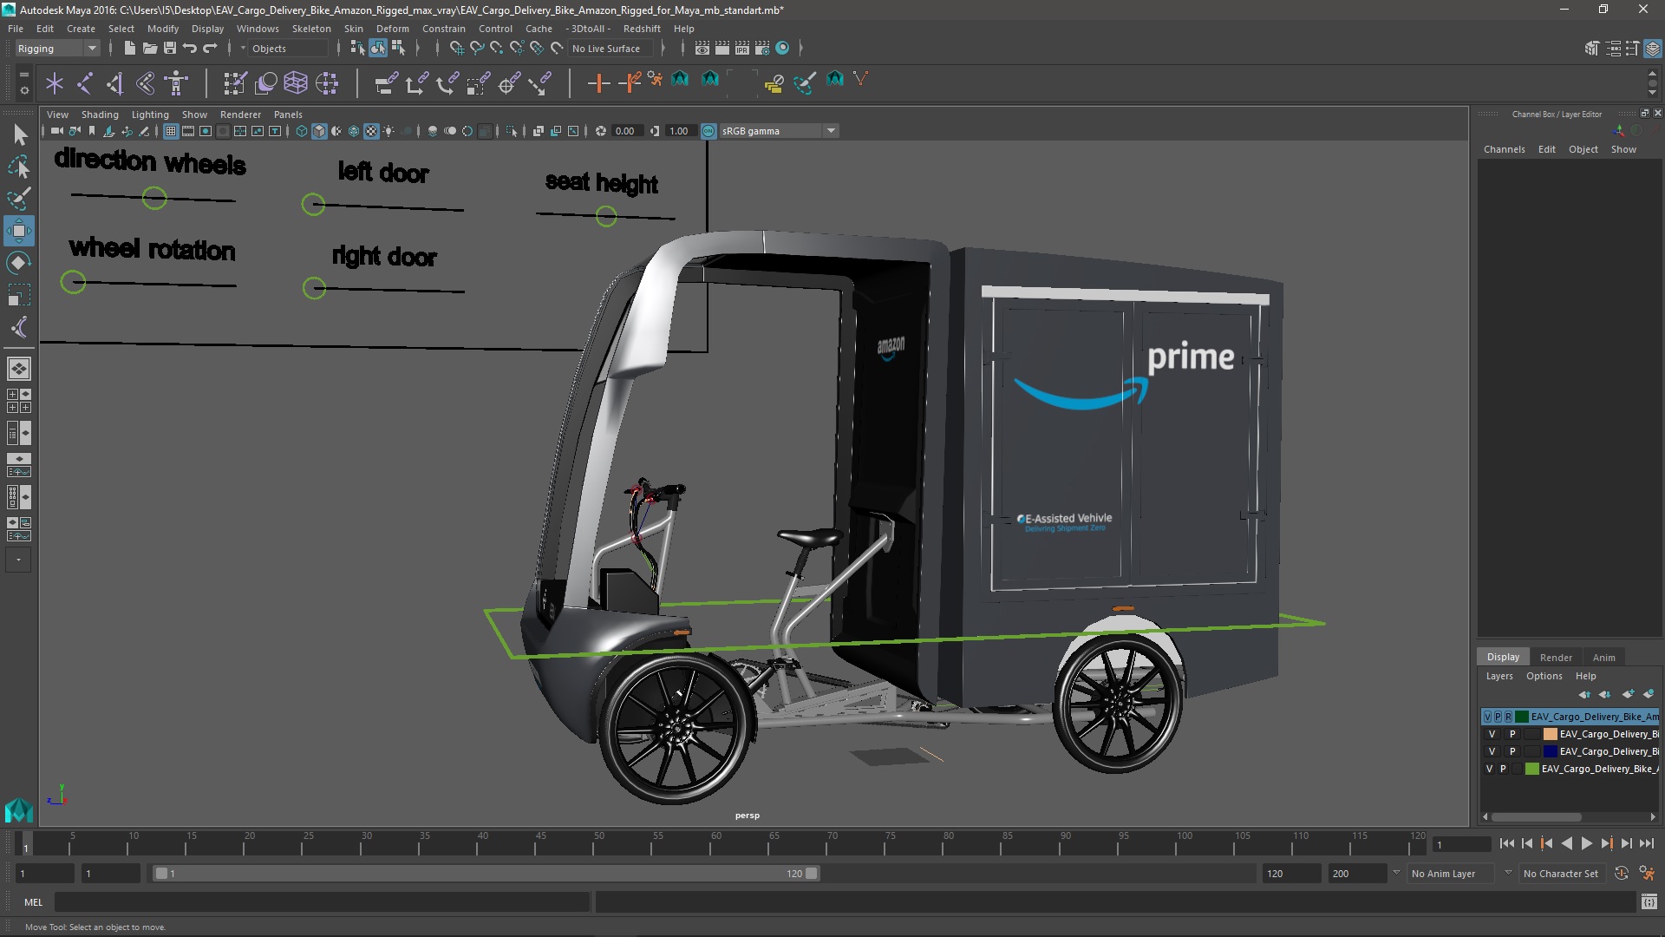Select the Create Joints tool icon
This screenshot has height=937, width=1665.
[85, 83]
